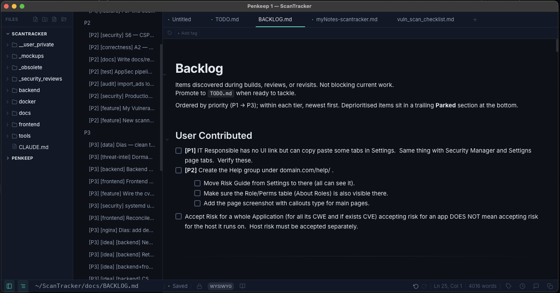
Task: Click the new file icon in Files header
Action: tap(35, 19)
